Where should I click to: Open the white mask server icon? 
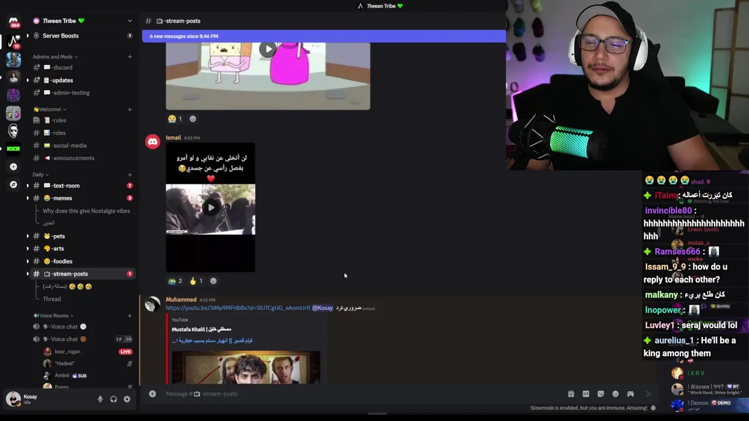(13, 130)
